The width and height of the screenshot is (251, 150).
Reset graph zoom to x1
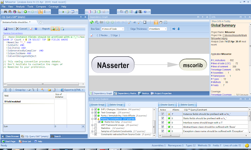(x=135, y=22)
